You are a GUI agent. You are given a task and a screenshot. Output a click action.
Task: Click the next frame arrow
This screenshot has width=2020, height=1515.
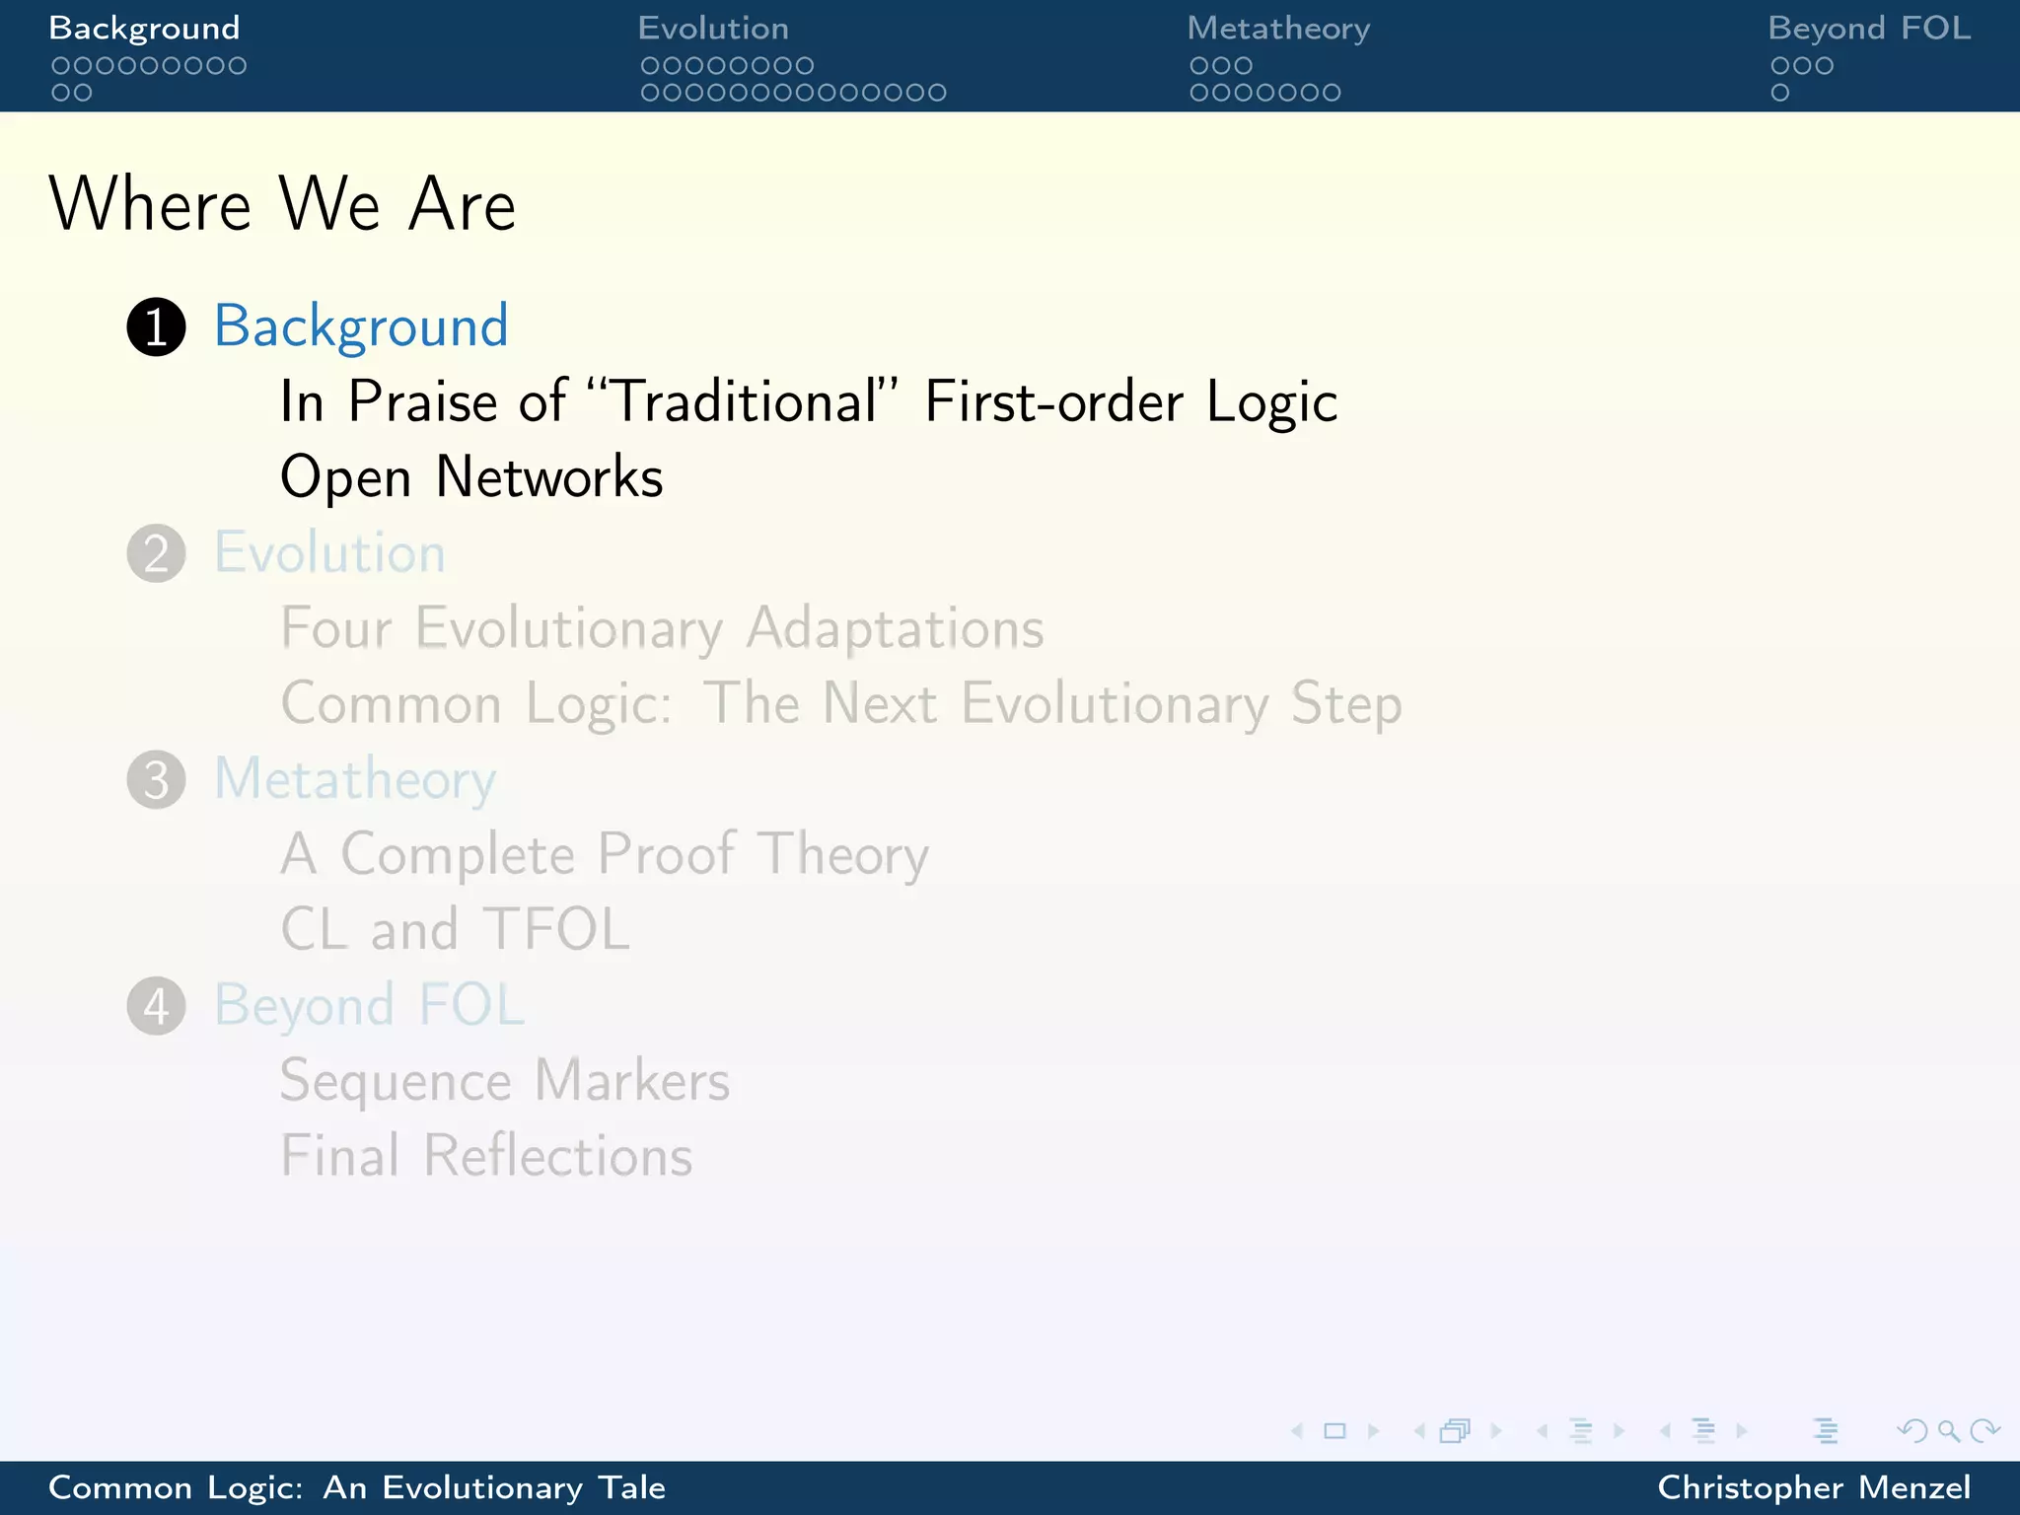point(1496,1431)
